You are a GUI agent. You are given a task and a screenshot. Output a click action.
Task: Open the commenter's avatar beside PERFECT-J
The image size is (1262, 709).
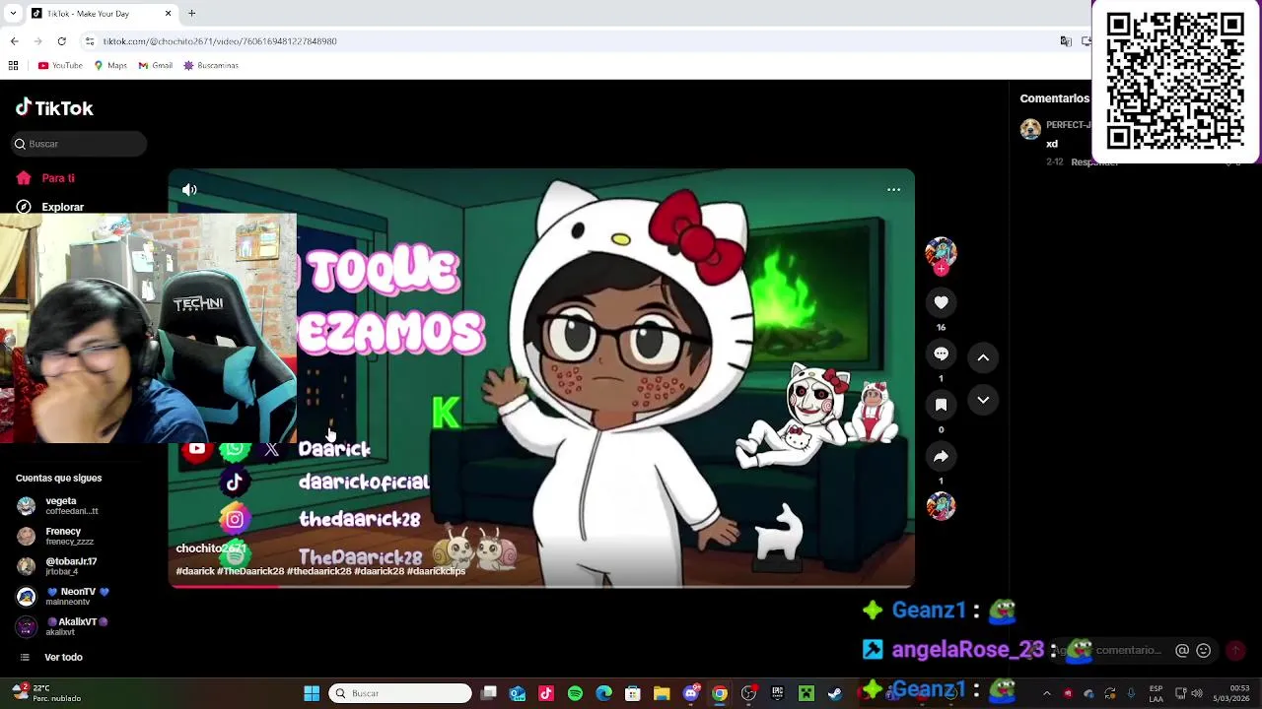1030,129
